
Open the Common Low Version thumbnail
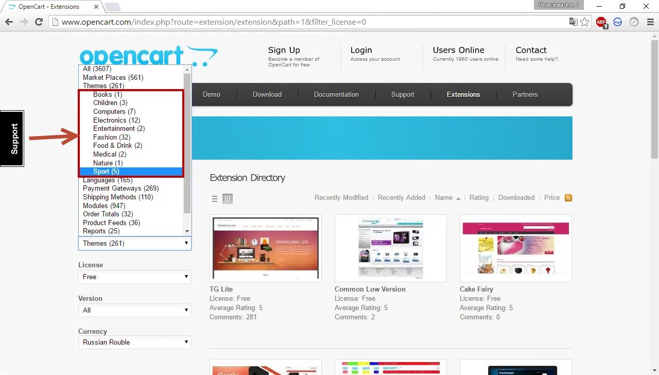[x=391, y=248]
